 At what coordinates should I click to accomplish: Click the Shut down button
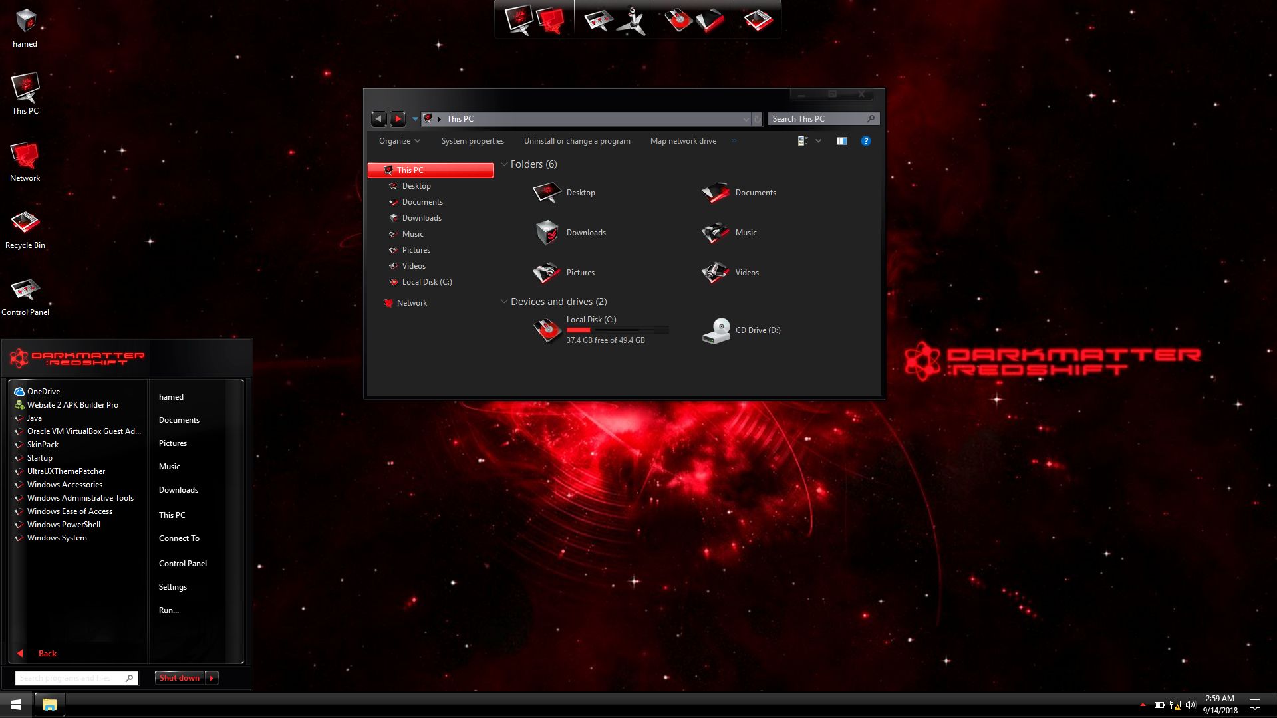tap(179, 677)
